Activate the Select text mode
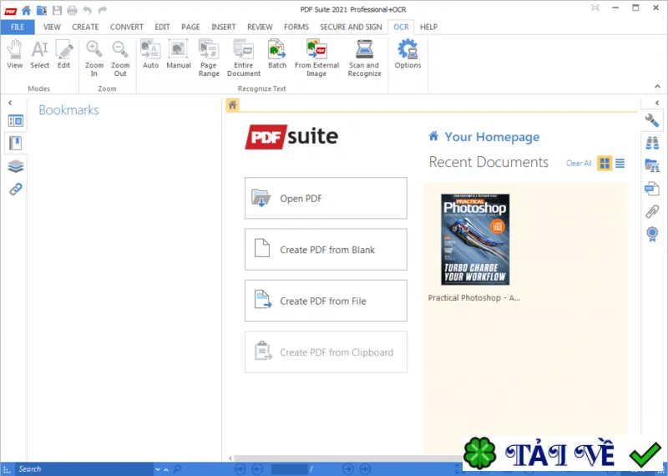Screen dimensions: 668x476 coord(39,54)
